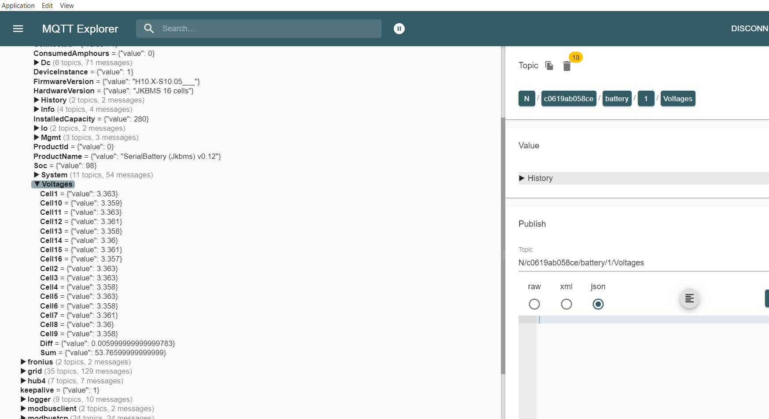Select the InstalledCapacity row
769x419 pixels.
91,119
